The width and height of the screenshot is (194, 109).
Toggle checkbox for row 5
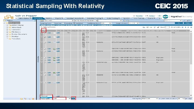(45, 51)
